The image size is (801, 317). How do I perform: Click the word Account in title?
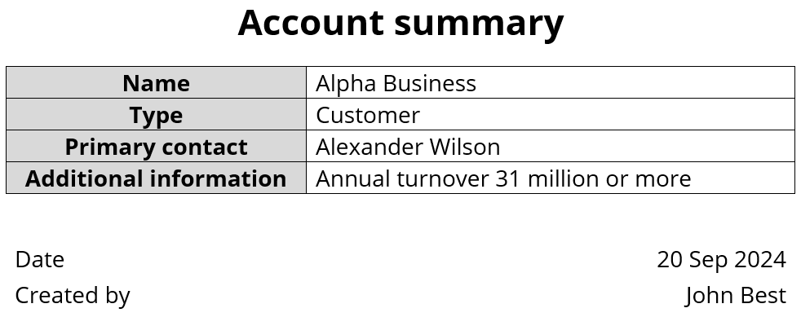(x=311, y=23)
